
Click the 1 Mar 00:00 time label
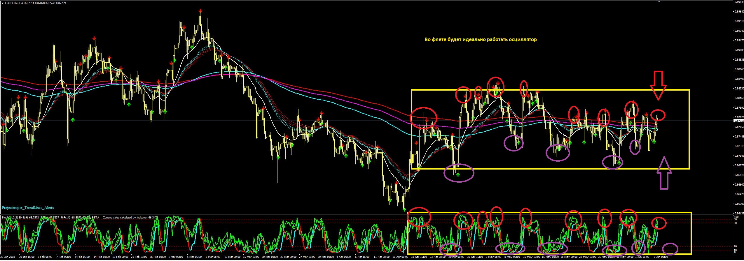tap(176, 257)
